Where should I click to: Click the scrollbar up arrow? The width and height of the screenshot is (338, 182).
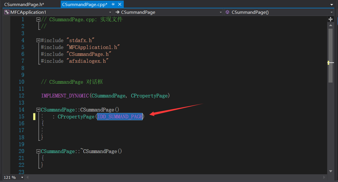pyautogui.click(x=331, y=25)
